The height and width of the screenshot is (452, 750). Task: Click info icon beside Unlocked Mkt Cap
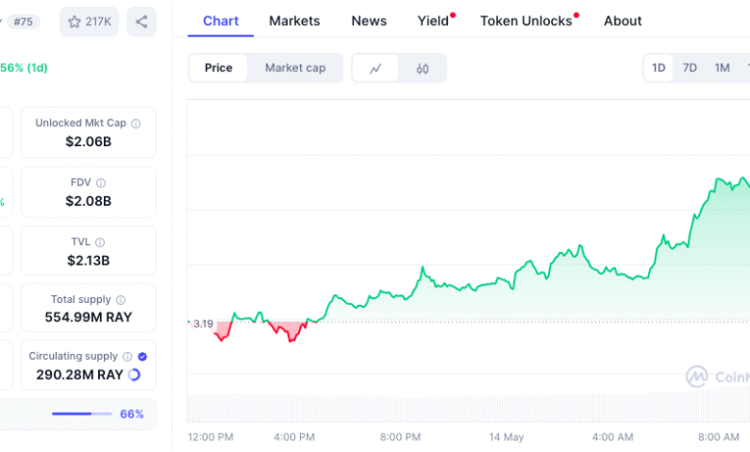(136, 123)
